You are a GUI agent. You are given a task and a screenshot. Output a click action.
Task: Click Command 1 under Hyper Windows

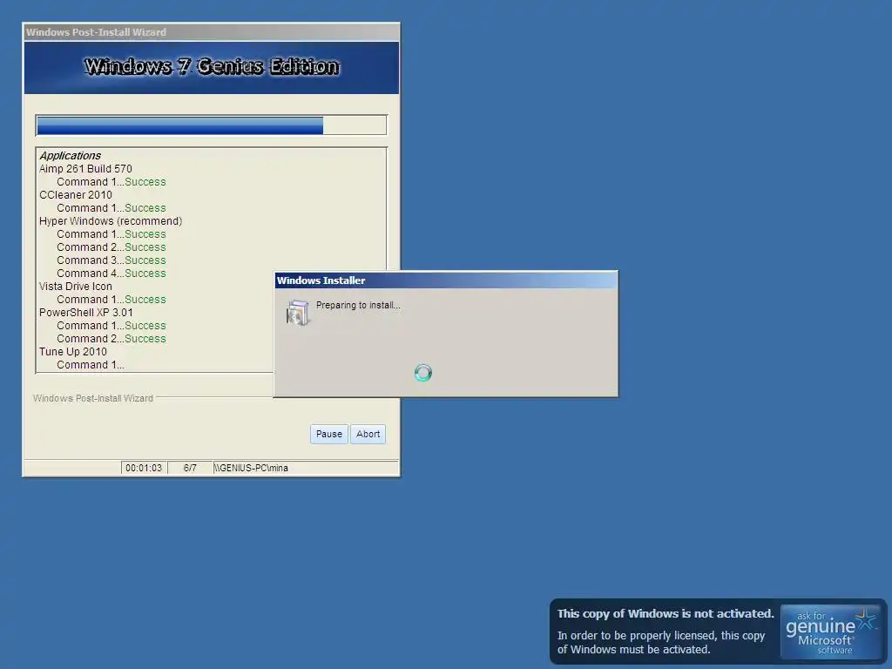[111, 234]
